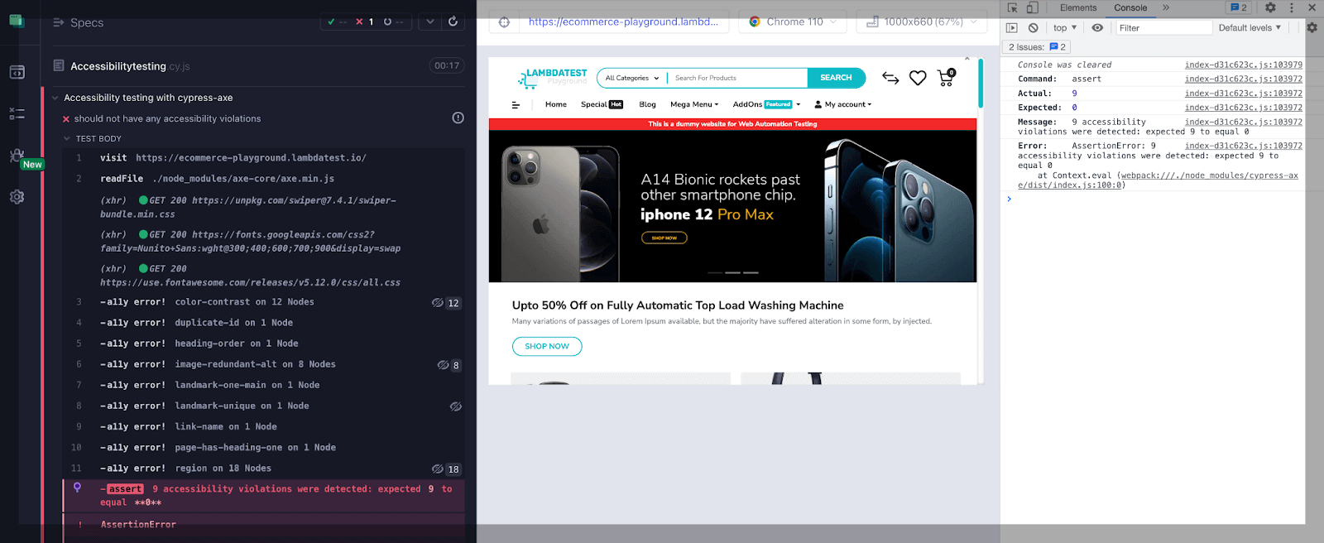Open the Special Hot menu item

[602, 105]
